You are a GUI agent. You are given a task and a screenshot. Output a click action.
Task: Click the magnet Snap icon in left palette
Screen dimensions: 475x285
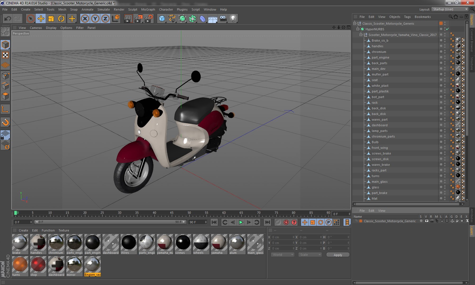click(x=5, y=122)
